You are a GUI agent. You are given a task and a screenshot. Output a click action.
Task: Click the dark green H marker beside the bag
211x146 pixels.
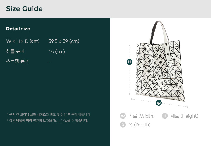(x=130, y=62)
